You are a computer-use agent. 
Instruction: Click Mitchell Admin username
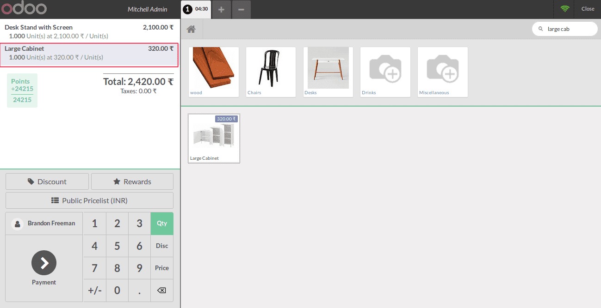click(148, 9)
